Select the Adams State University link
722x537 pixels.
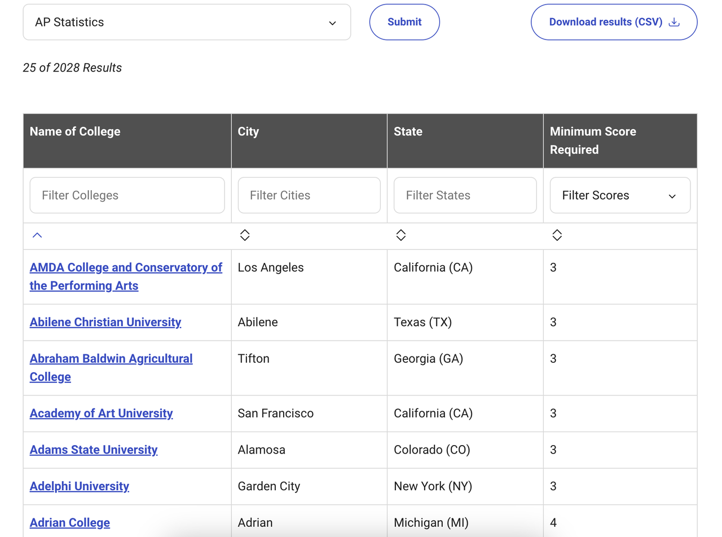[x=94, y=450]
